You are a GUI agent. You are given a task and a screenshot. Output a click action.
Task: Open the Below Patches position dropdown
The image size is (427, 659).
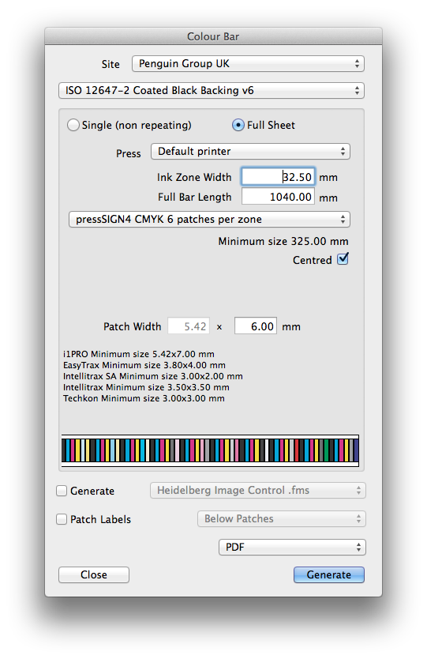281,519
